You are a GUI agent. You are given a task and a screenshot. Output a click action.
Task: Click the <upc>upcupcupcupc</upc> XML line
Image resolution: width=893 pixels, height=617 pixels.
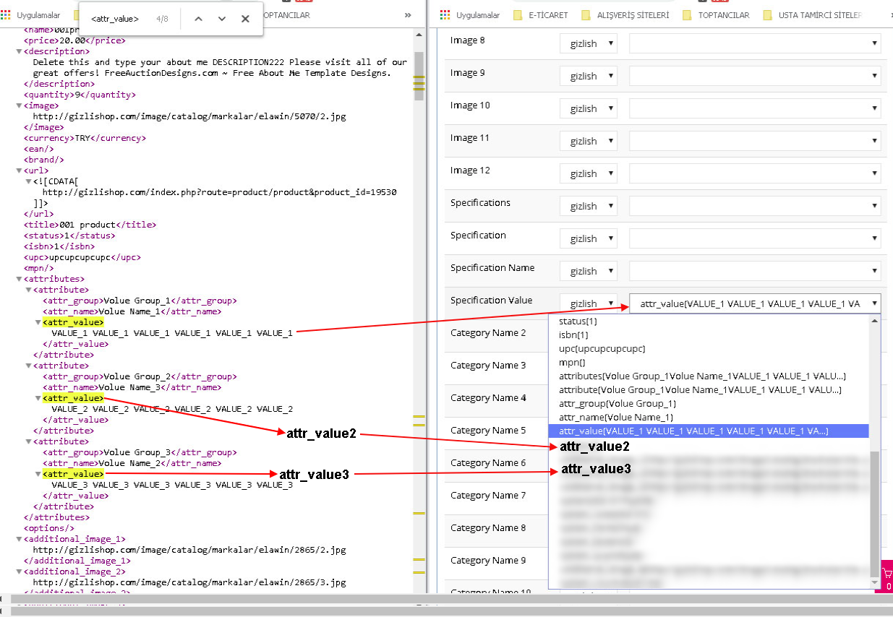pos(82,257)
